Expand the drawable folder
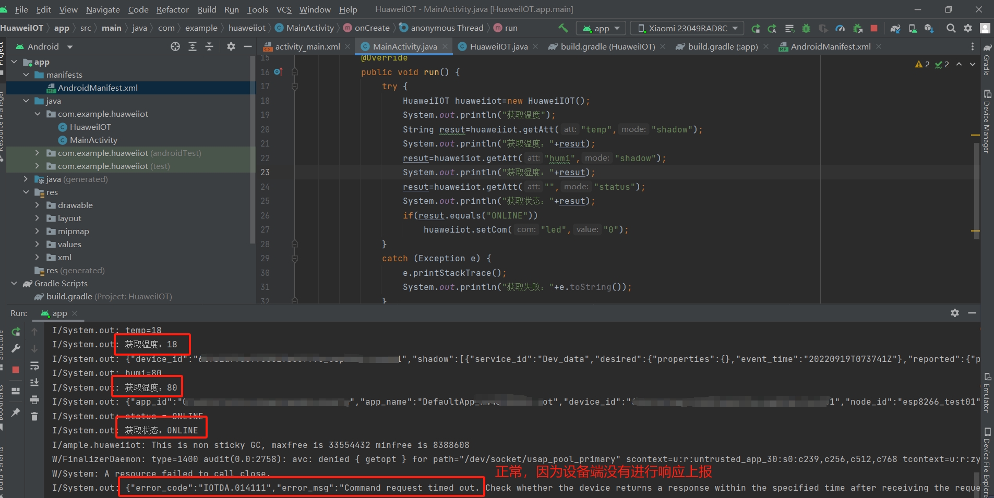The width and height of the screenshot is (994, 498). tap(37, 205)
